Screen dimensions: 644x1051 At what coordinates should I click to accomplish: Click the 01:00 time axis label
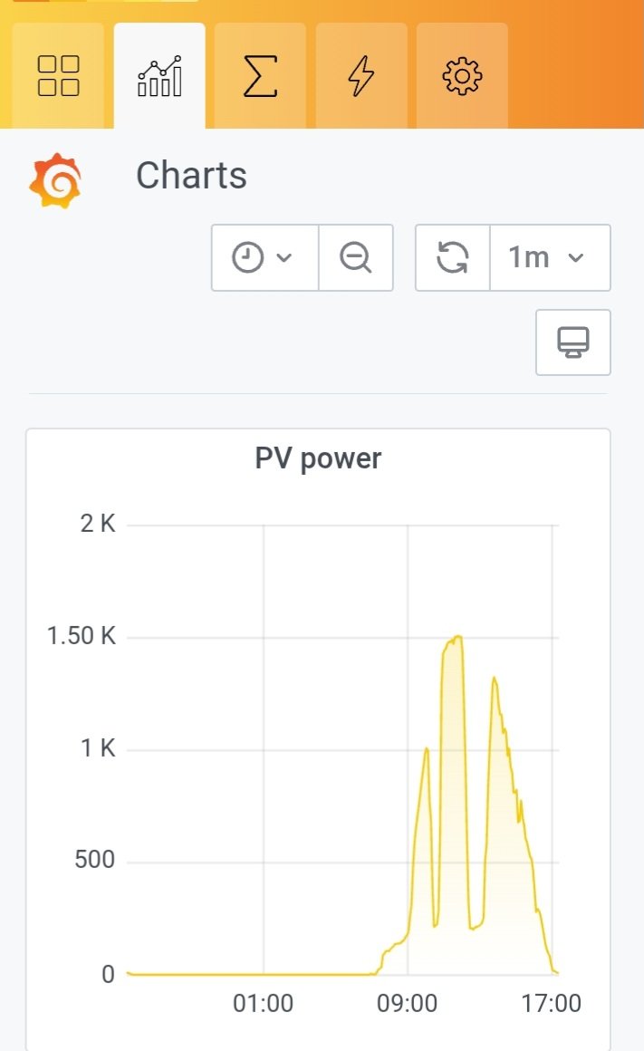264,1004
